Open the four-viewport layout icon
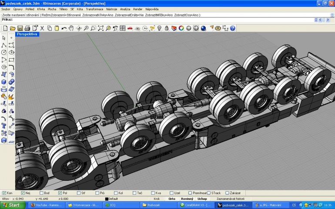The width and height of the screenshot is (335, 209). coord(123,28)
